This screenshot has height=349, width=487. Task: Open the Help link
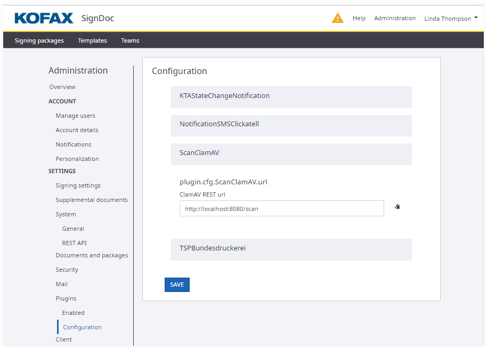click(x=359, y=18)
